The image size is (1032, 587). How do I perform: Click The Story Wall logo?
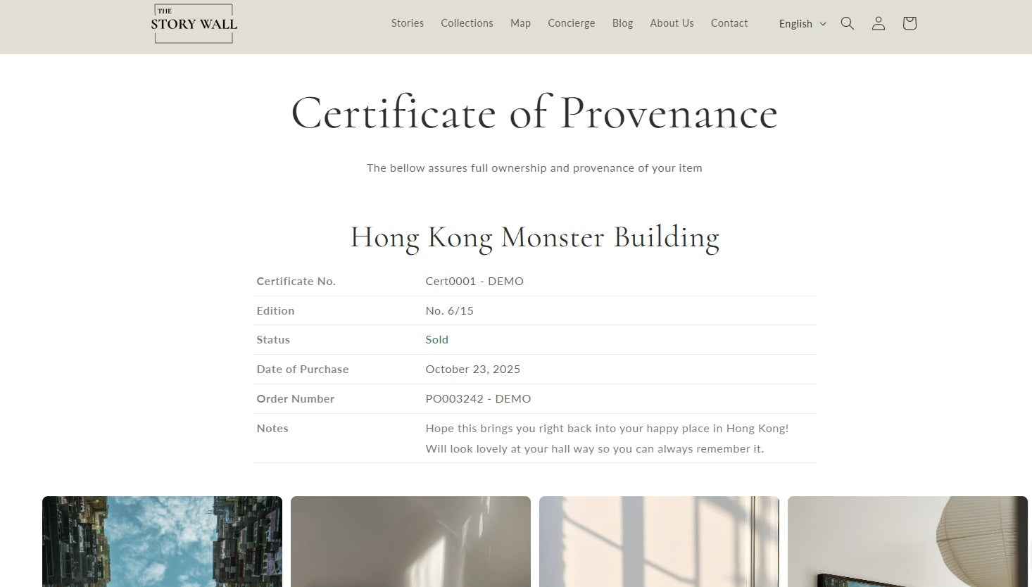(194, 23)
